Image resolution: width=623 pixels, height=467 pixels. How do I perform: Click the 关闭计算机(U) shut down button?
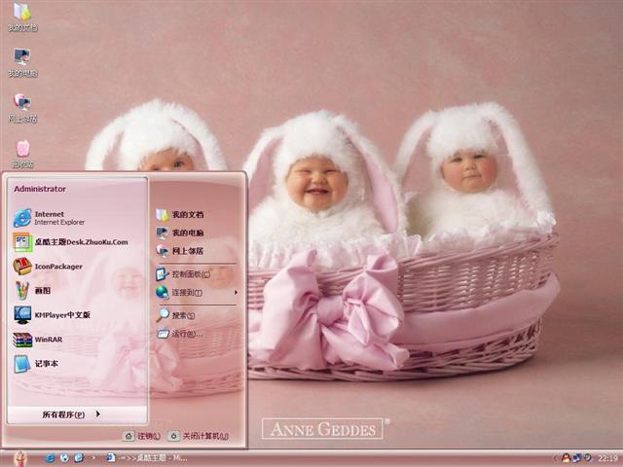click(x=199, y=436)
